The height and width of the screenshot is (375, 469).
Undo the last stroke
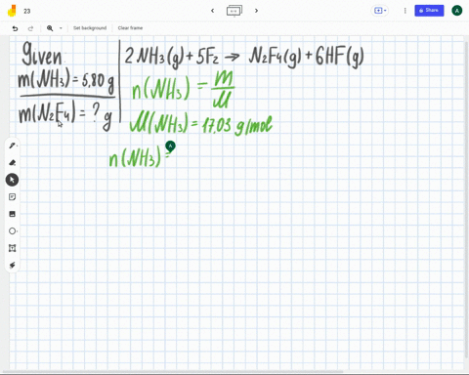15,28
